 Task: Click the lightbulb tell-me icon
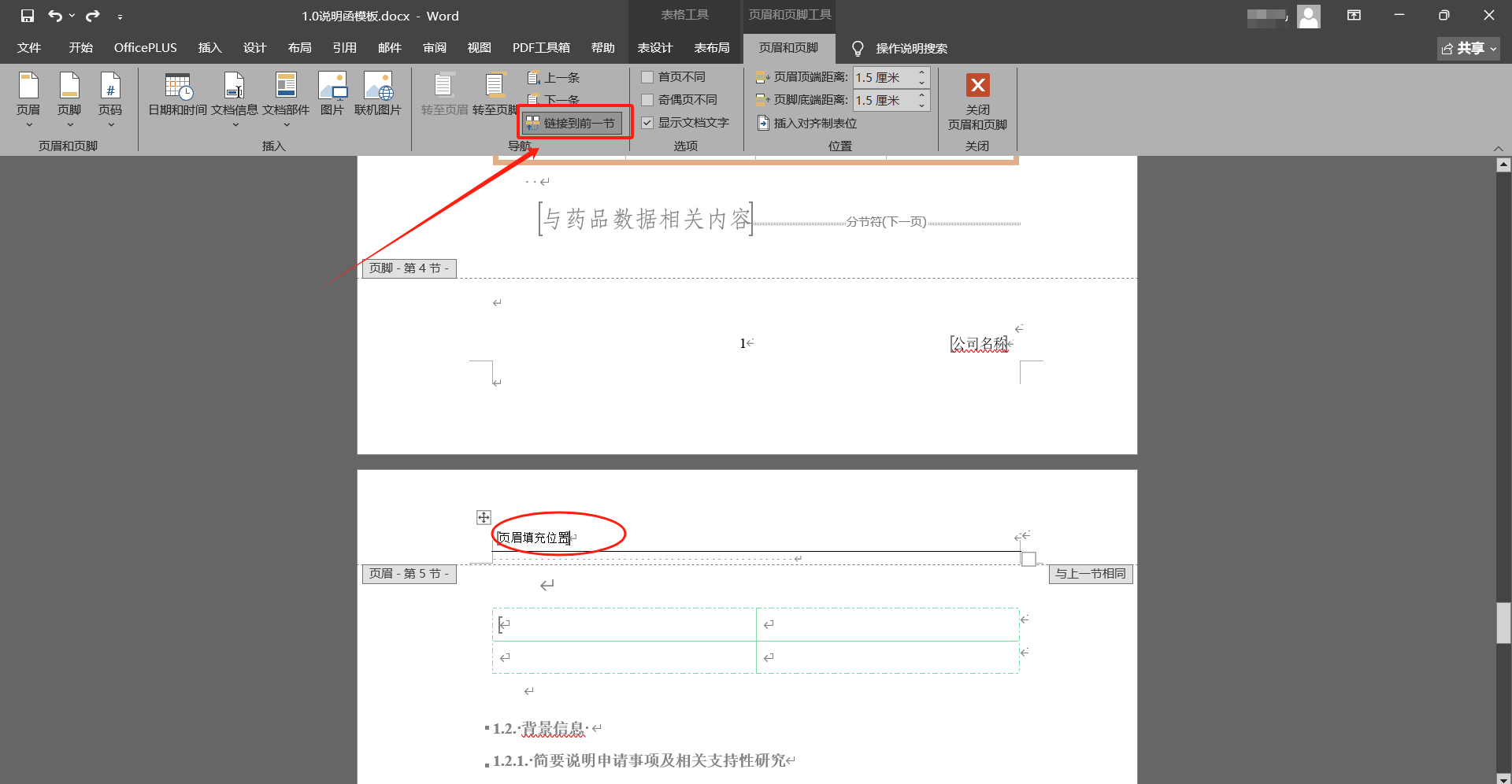[x=858, y=49]
